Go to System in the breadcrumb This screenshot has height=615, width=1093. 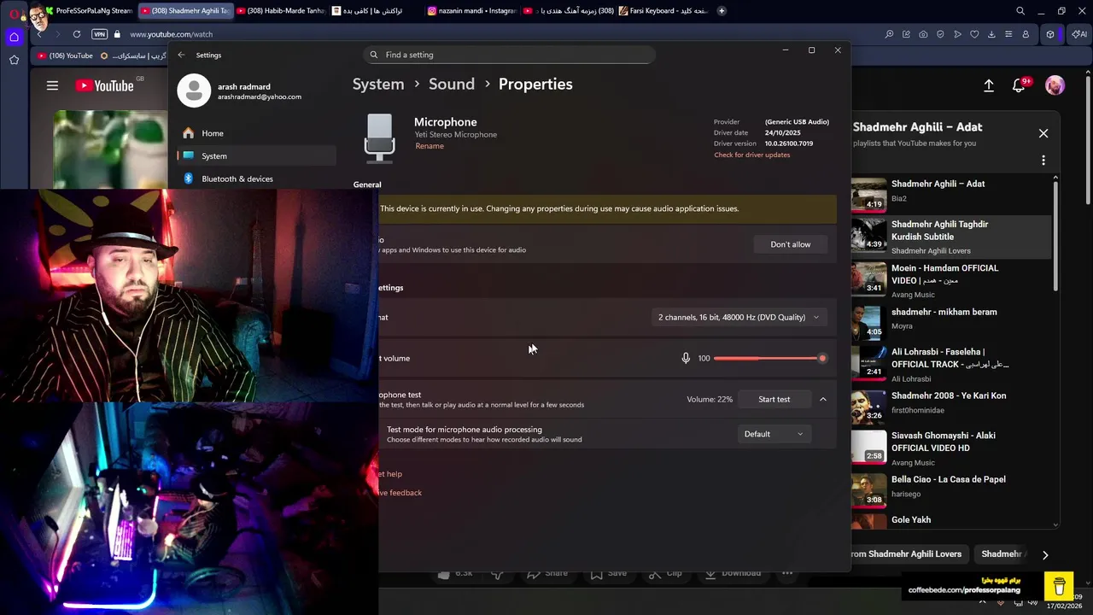pyautogui.click(x=378, y=84)
